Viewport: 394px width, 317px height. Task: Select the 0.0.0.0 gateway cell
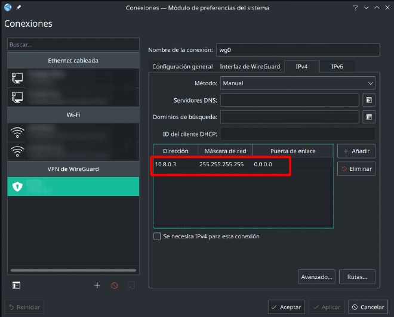coord(293,164)
